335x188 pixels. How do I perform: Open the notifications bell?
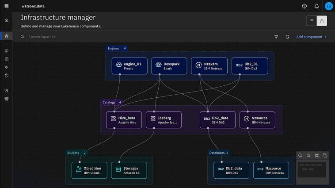(316, 6)
